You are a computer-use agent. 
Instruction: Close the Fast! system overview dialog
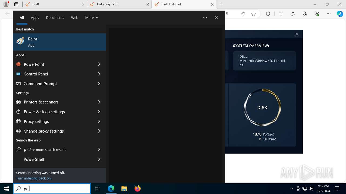click(297, 34)
